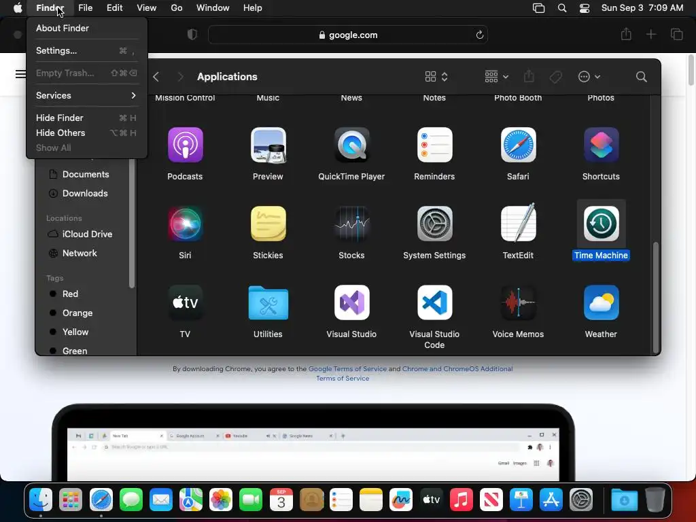
Task: Select the Stickies app icon
Action: pyautogui.click(x=268, y=224)
